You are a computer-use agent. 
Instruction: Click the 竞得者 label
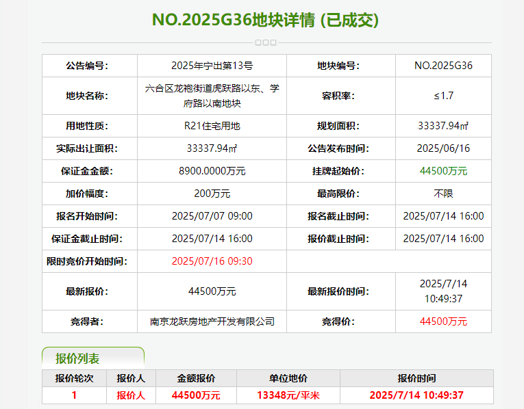coord(87,321)
